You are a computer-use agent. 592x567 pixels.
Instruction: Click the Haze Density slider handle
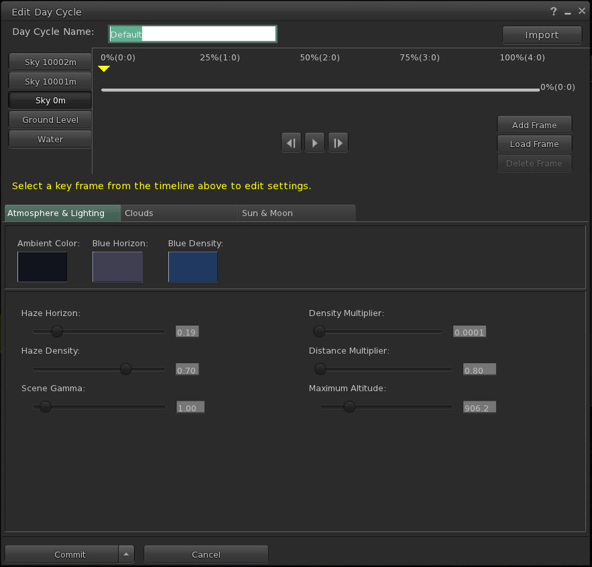(x=126, y=368)
